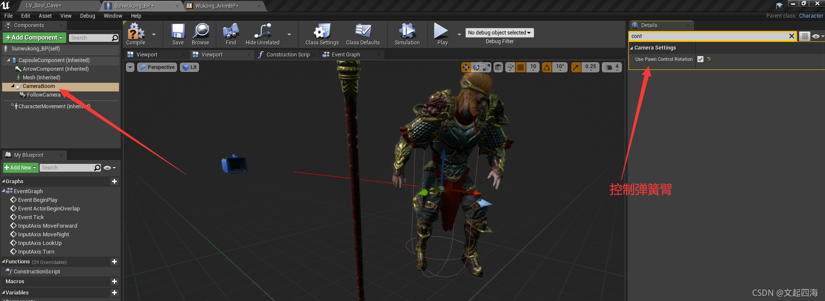Viewport: 825px width, 301px height.
Task: Reset Use Pawn Control Rotation to default arrow
Action: pos(709,59)
